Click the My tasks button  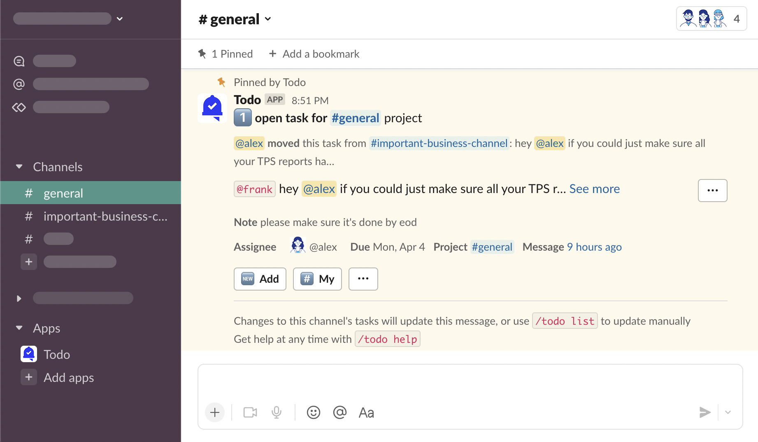317,279
